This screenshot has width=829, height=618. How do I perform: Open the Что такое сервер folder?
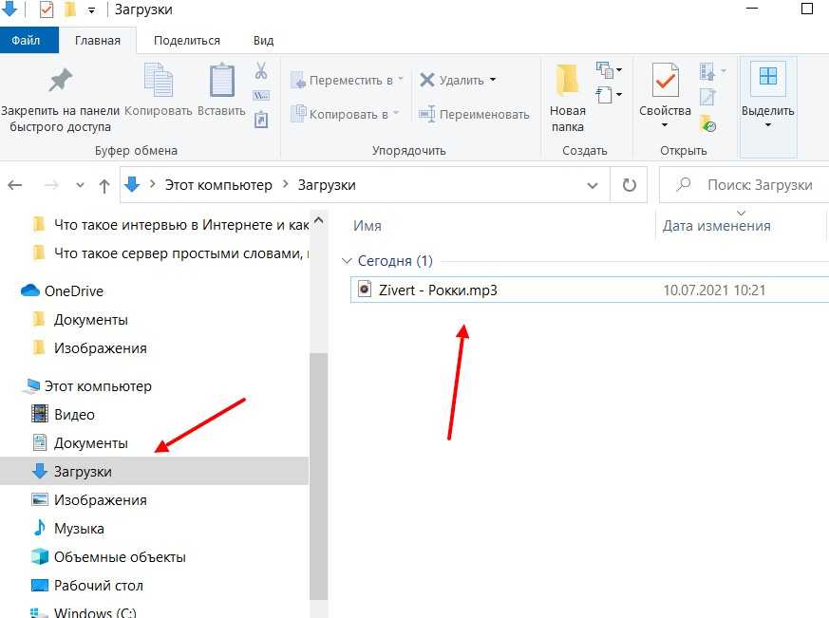click(x=181, y=253)
